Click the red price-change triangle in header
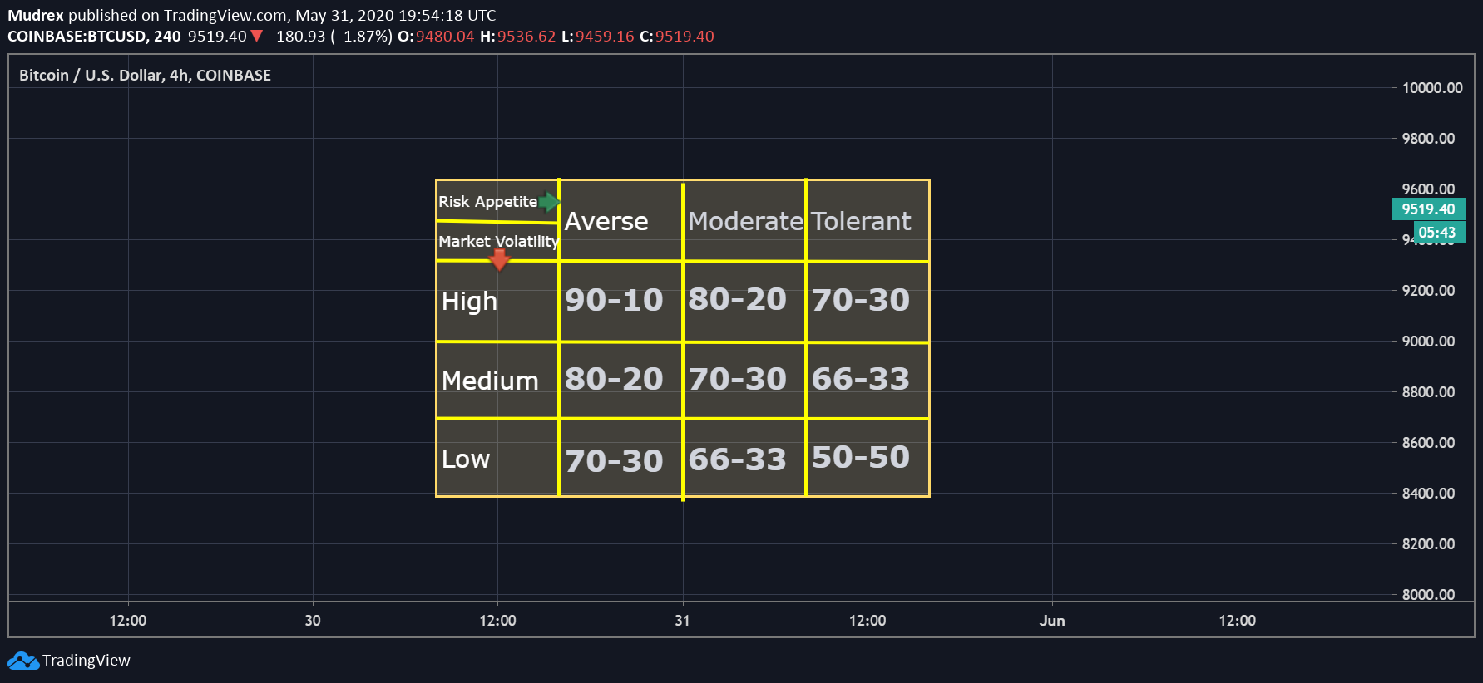The image size is (1483, 683). pos(257,36)
